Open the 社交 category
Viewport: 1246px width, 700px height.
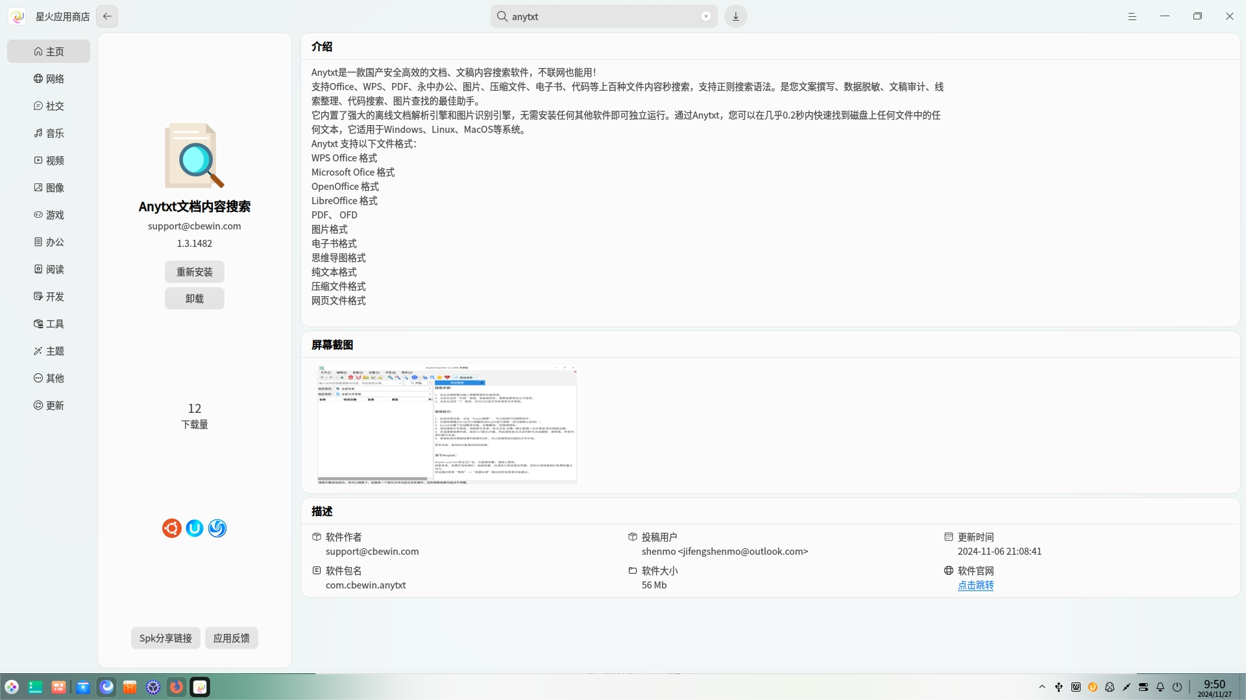[x=49, y=106]
